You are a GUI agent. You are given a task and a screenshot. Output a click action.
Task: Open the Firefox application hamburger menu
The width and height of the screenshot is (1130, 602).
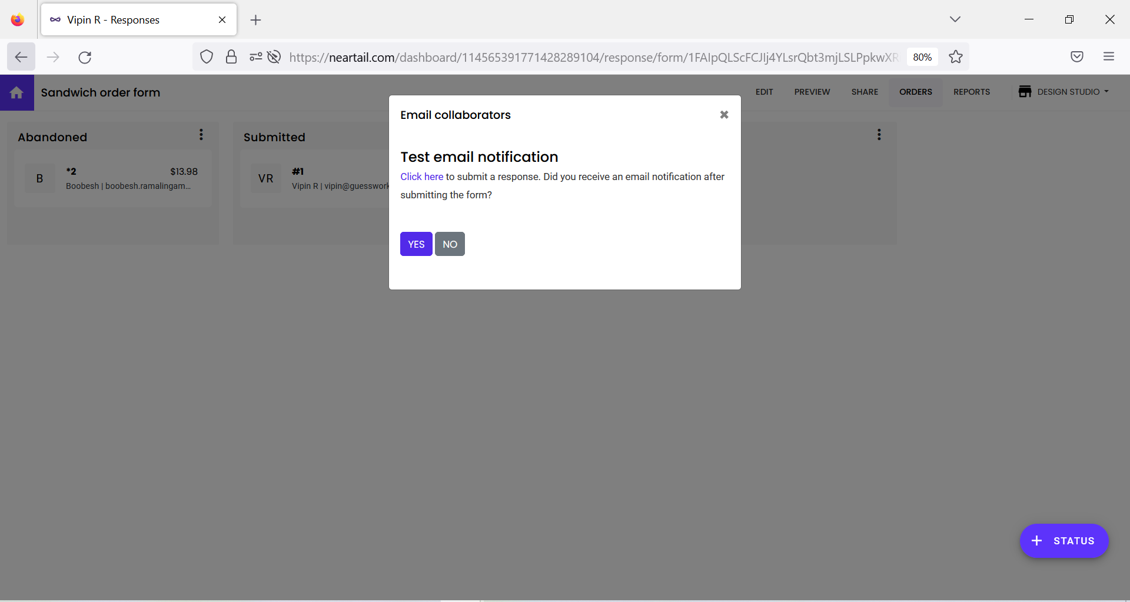tap(1109, 57)
